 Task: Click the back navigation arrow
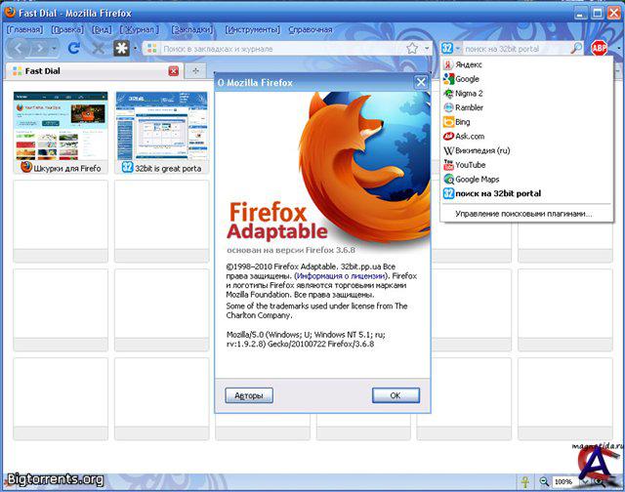pyautogui.click(x=21, y=48)
